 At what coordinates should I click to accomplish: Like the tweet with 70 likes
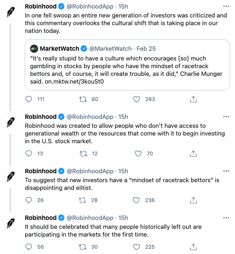[x=138, y=153]
